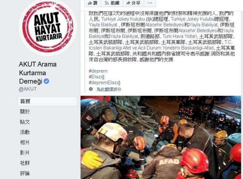The image size is (243, 179).
Task: Click the #deprem hashtag link
Action: point(98,71)
